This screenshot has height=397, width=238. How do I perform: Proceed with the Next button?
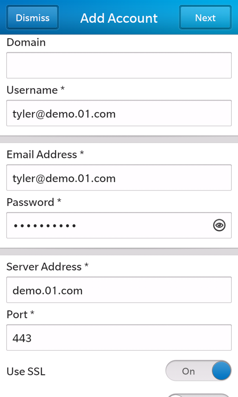[x=205, y=18]
